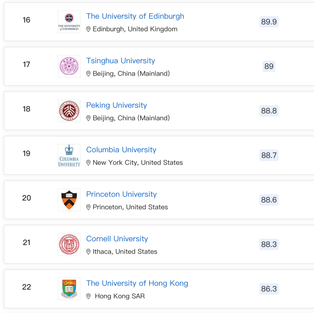Click the Tsinghua University purple seal logo
This screenshot has height=313, width=314.
click(69, 66)
